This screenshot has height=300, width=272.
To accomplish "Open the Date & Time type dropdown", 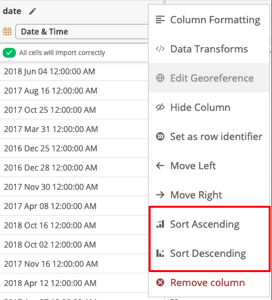I will tap(82, 32).
